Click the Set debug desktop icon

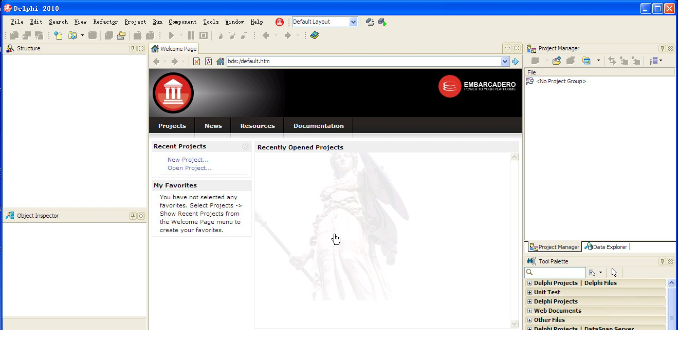tap(382, 22)
